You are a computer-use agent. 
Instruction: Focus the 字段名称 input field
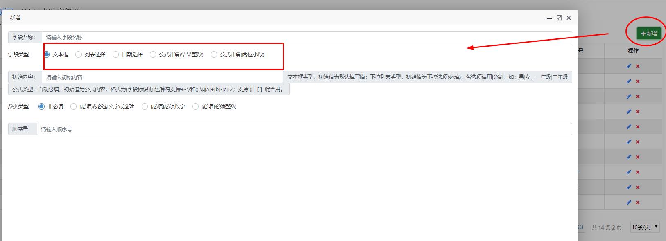(x=307, y=37)
